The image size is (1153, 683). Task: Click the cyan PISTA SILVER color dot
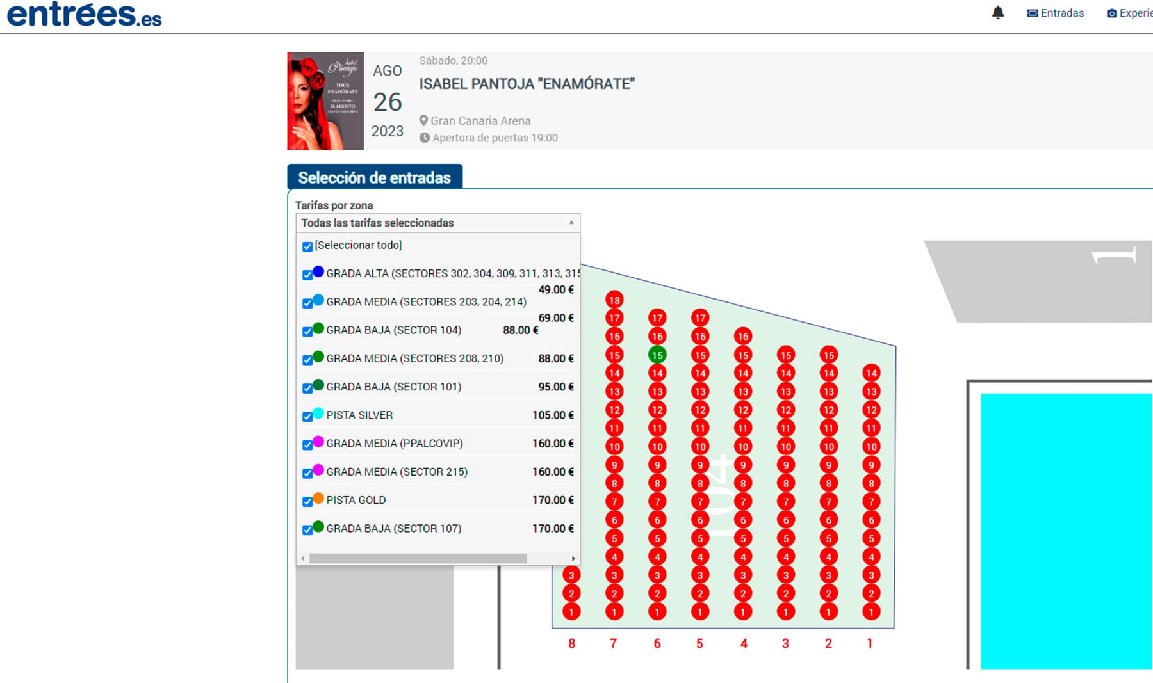click(318, 413)
